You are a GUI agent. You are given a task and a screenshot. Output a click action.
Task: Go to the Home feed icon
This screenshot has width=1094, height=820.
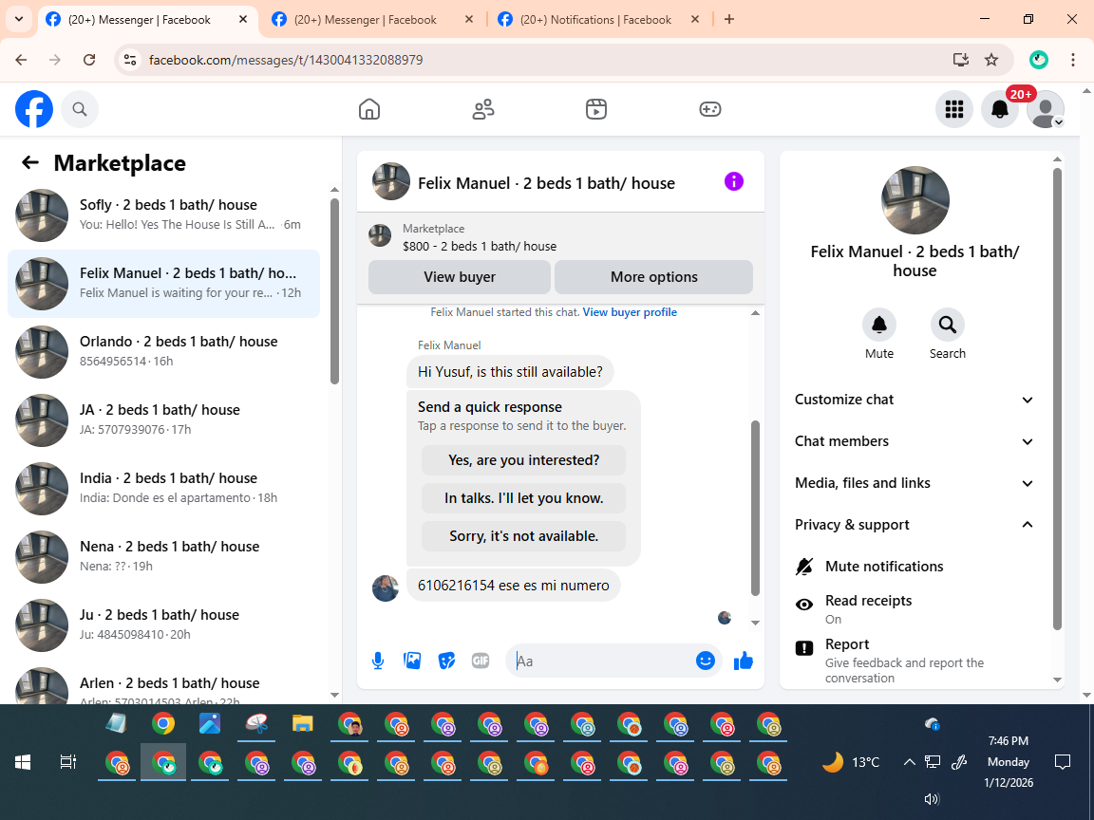click(x=369, y=109)
